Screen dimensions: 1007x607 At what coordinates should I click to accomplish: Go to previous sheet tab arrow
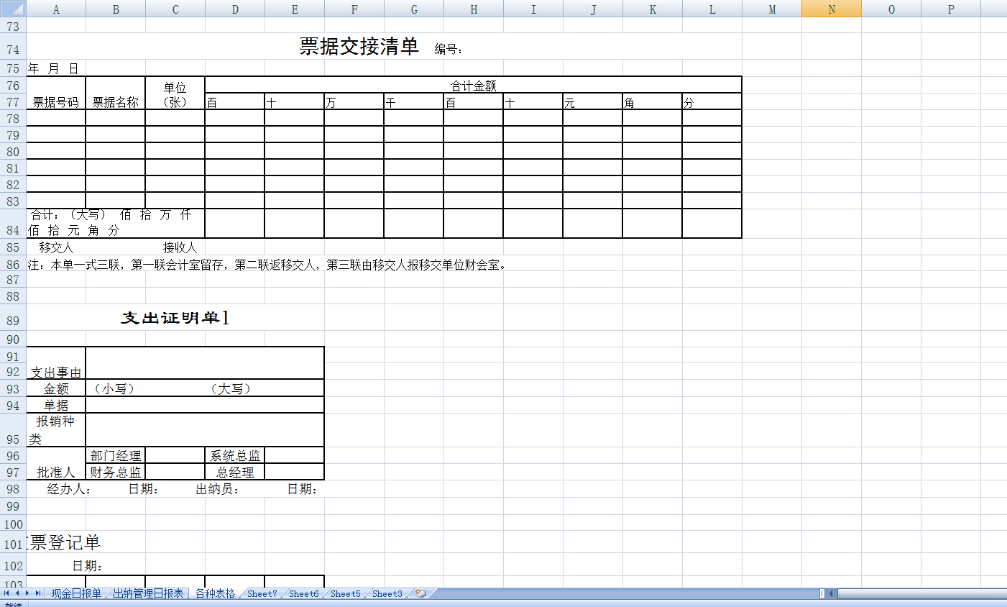[x=17, y=593]
